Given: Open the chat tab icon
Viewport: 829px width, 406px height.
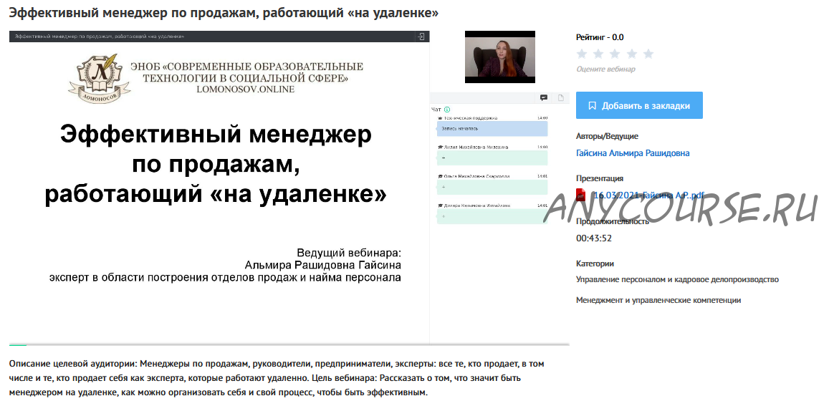Looking at the screenshot, I should pyautogui.click(x=543, y=97).
